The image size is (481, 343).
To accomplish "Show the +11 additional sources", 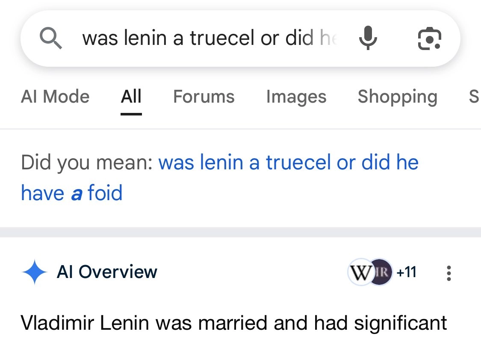I will [406, 272].
